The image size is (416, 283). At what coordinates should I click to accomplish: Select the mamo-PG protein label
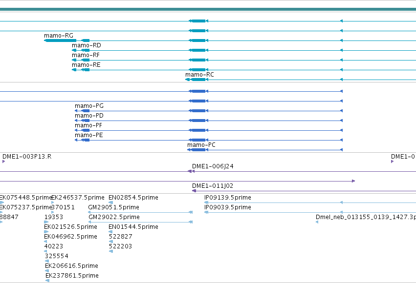click(89, 106)
